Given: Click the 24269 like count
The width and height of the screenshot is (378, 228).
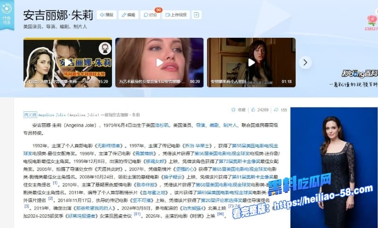Looking at the screenshot, I should [263, 110].
